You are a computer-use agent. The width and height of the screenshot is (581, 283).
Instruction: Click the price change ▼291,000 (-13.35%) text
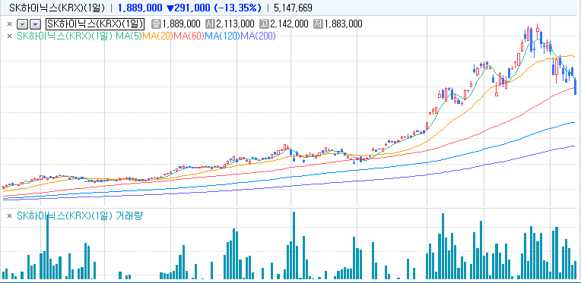coord(214,8)
